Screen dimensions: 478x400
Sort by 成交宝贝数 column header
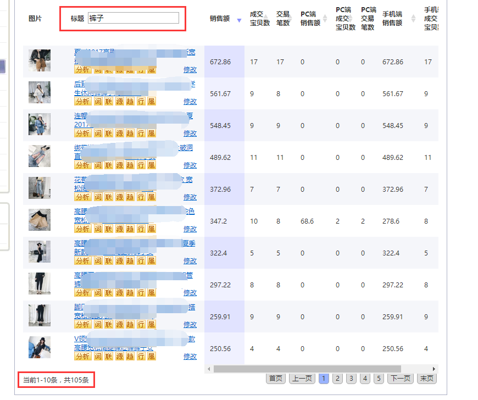(x=259, y=19)
